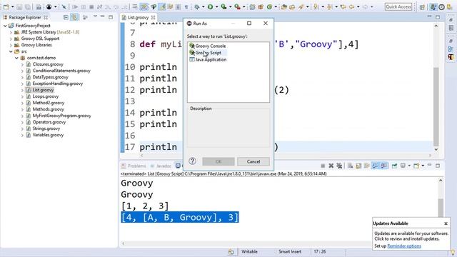Switch to Java perspective icon
The image size is (457, 257).
tap(433, 7)
